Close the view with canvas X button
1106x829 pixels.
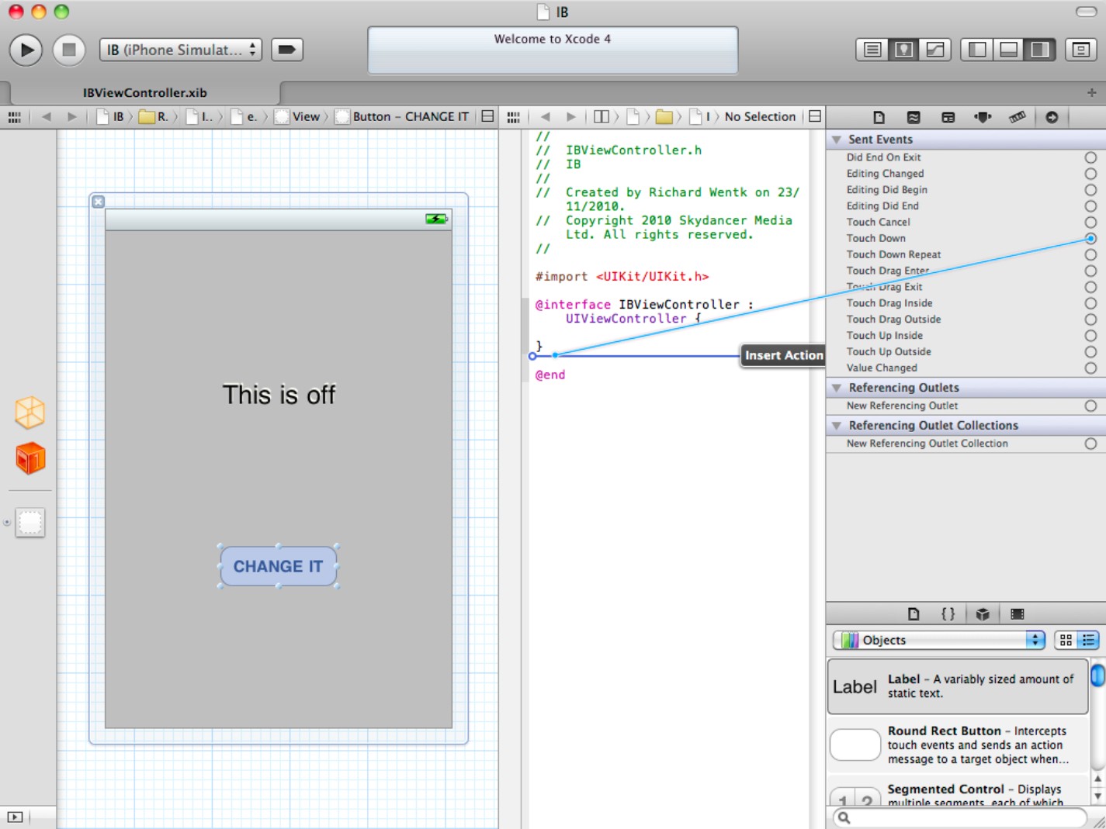click(x=98, y=202)
